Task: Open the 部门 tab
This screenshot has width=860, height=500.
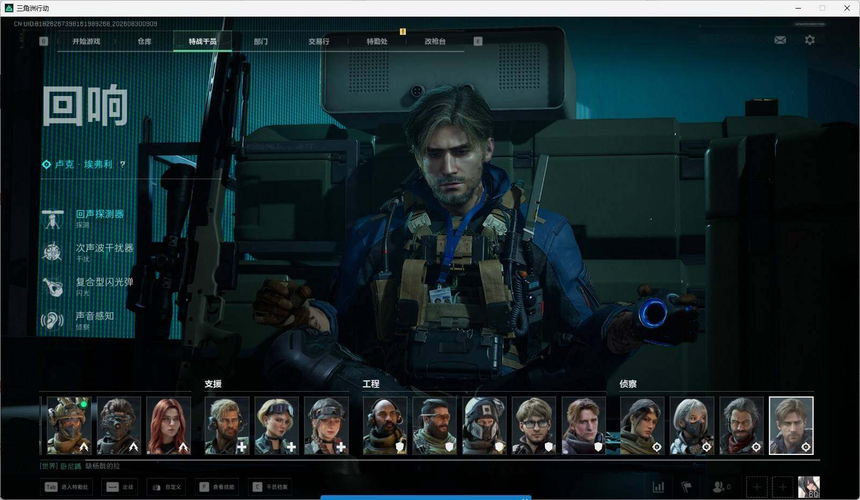Action: pos(261,41)
